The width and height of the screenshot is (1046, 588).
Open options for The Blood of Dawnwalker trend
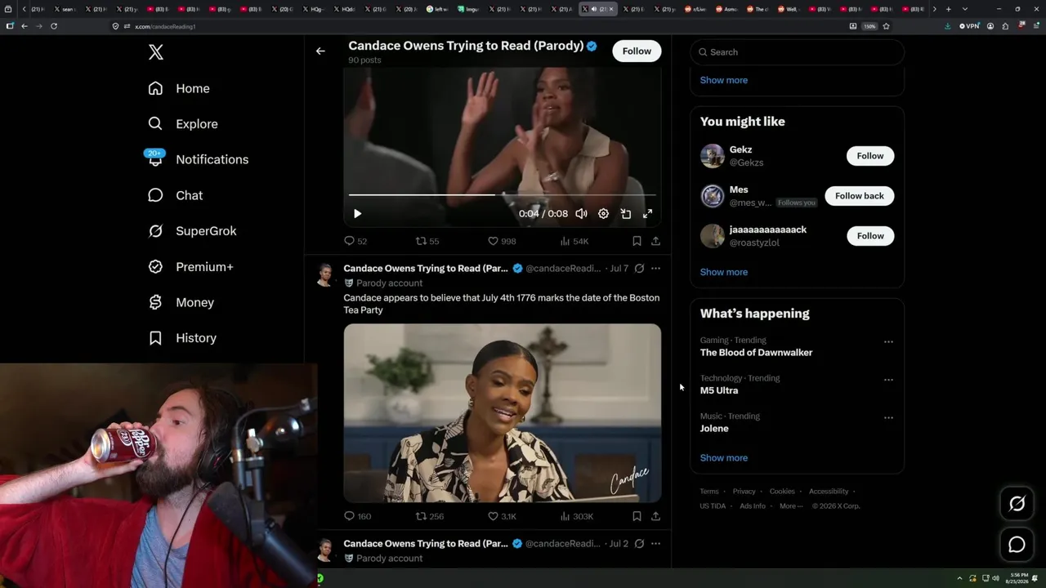point(888,342)
